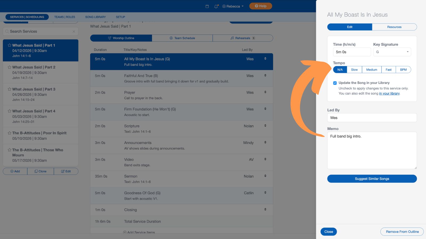Click the Edit pencil icon below the service list
The image size is (426, 239).
click(63, 171)
